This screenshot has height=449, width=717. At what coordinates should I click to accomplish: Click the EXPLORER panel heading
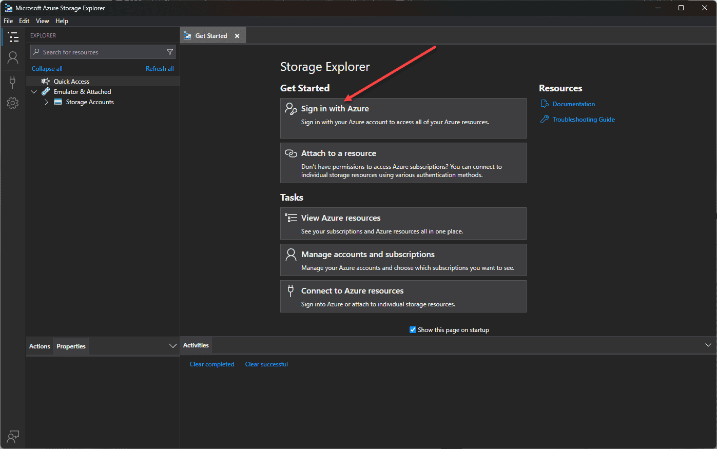(x=43, y=35)
